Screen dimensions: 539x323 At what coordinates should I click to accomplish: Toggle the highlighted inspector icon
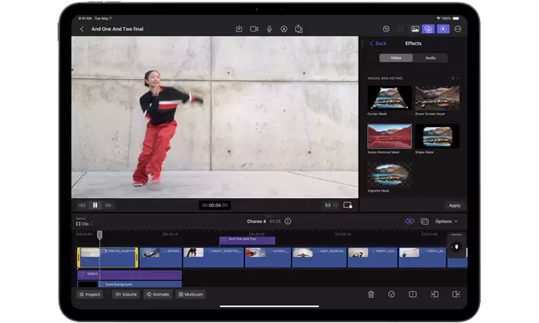point(443,29)
